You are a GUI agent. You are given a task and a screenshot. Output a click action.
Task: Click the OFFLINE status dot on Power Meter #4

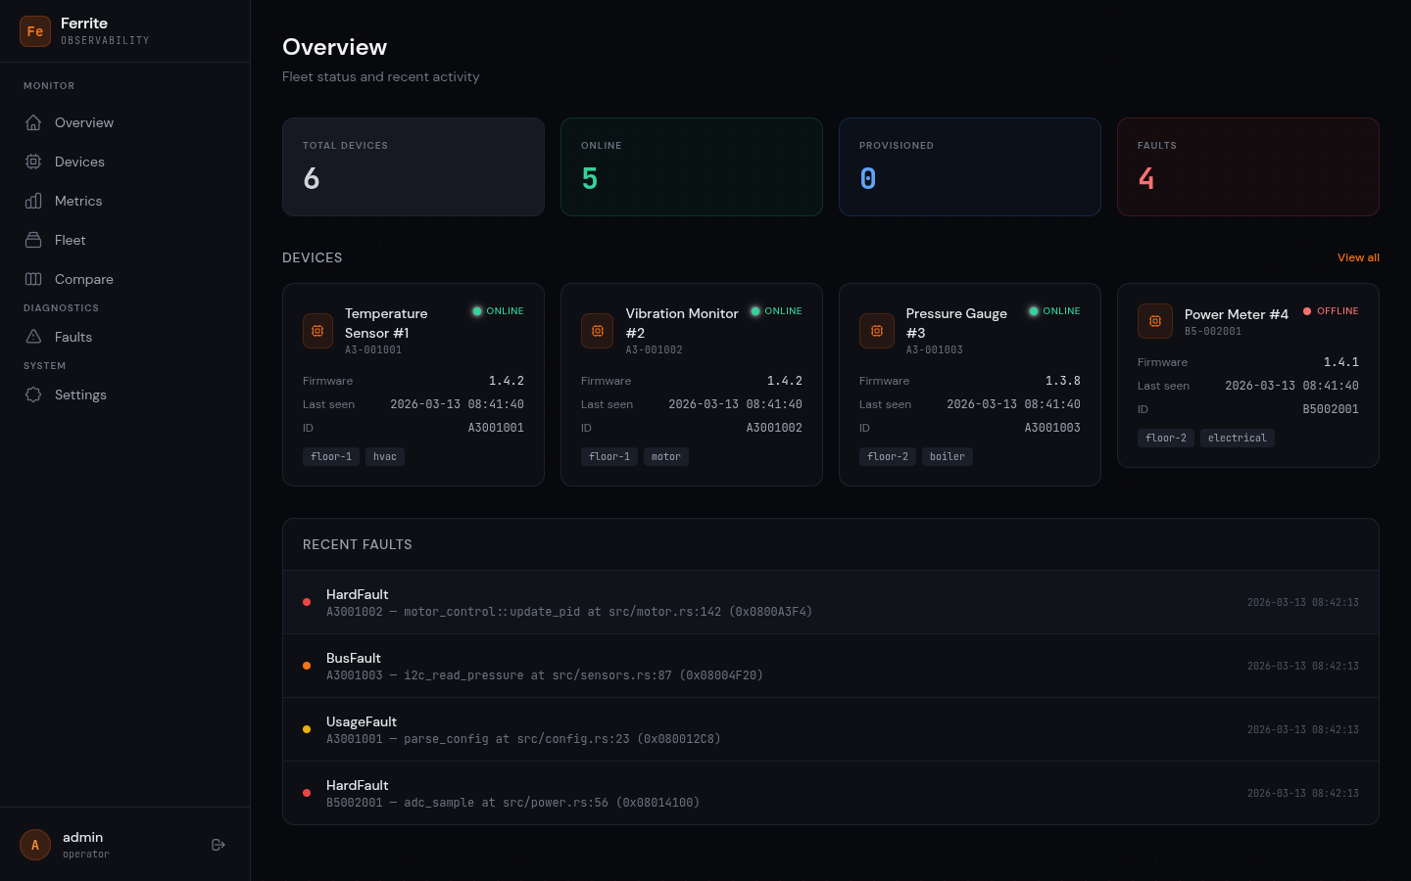(1307, 310)
